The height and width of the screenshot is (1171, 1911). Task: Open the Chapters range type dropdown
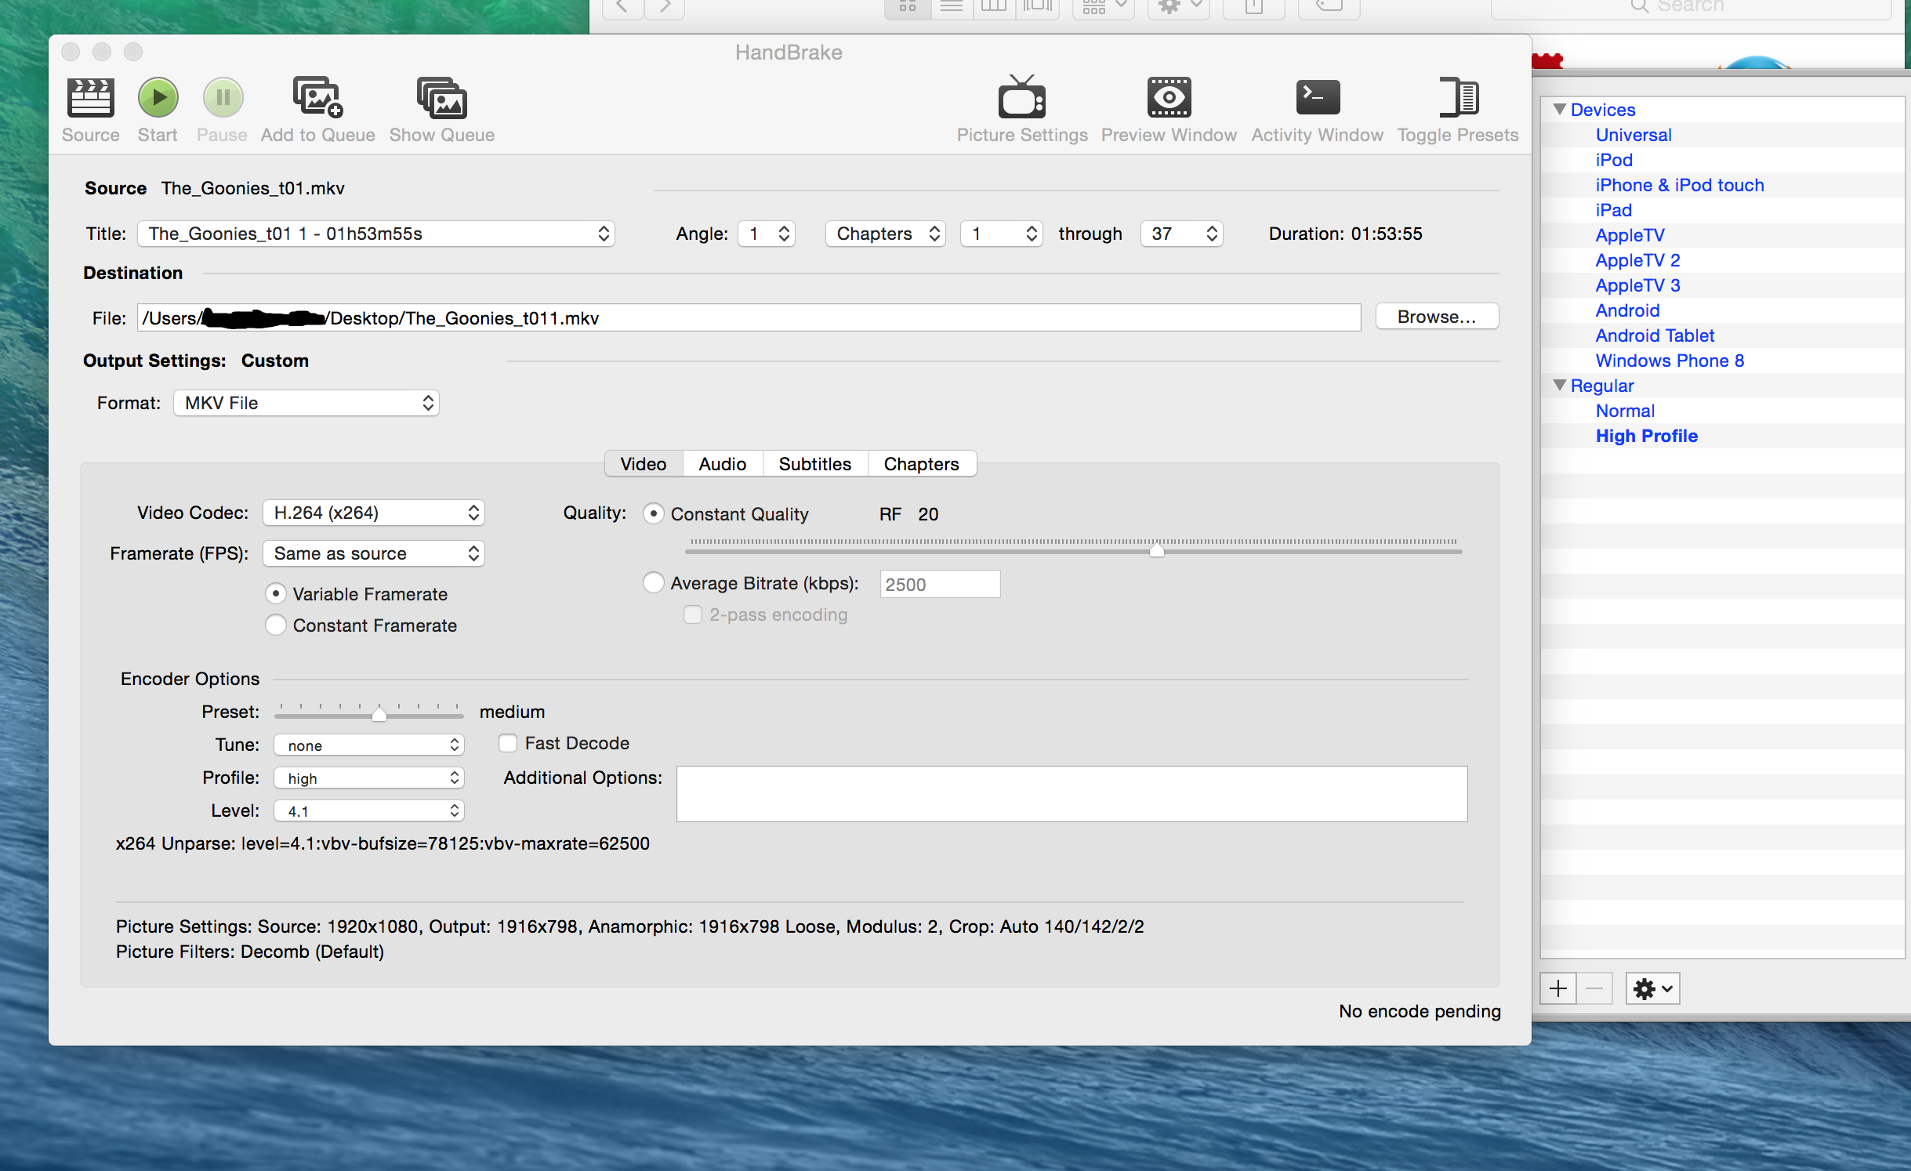[886, 234]
